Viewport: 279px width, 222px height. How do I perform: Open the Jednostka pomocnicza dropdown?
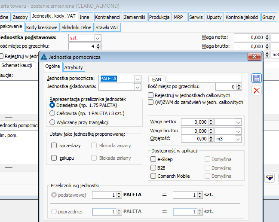coord(138,79)
